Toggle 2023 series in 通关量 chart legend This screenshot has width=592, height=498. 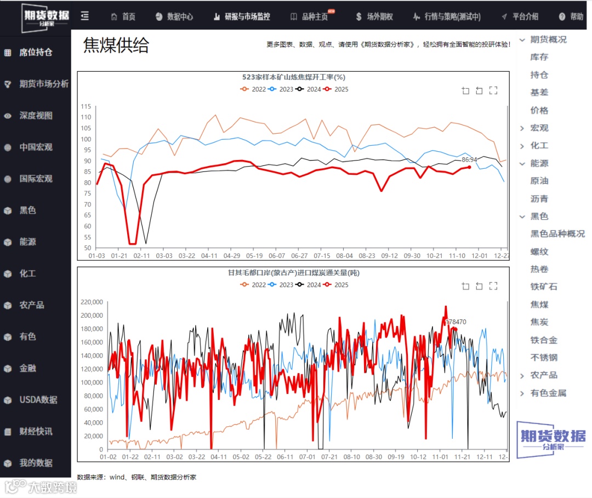coord(281,285)
